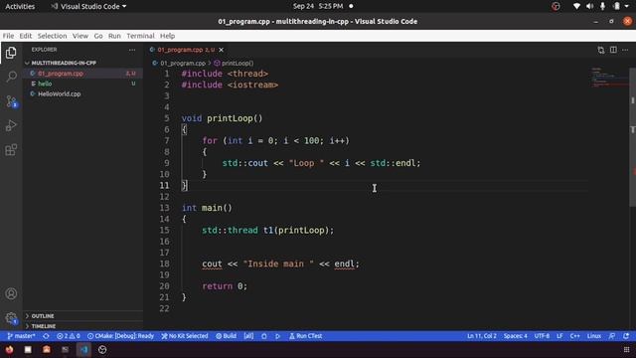Open the errors and warnings count
The image size is (636, 358).
coord(69,336)
